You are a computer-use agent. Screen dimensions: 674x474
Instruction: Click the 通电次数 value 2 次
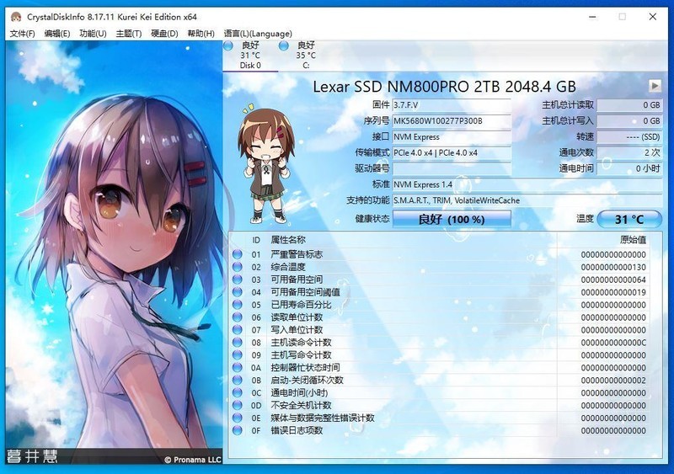pos(629,152)
